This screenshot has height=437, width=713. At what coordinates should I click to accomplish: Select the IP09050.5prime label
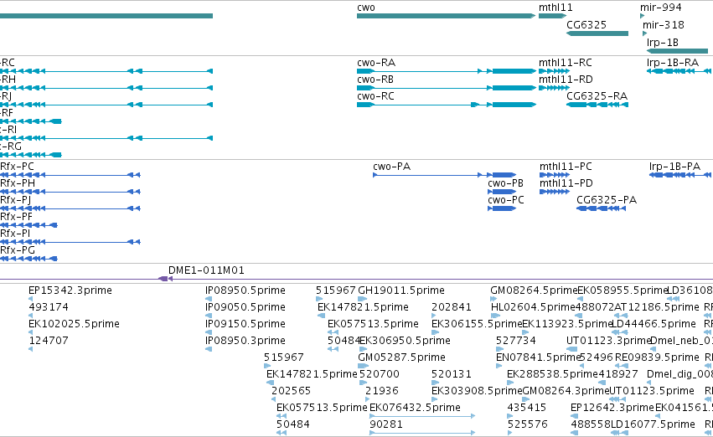[245, 307]
